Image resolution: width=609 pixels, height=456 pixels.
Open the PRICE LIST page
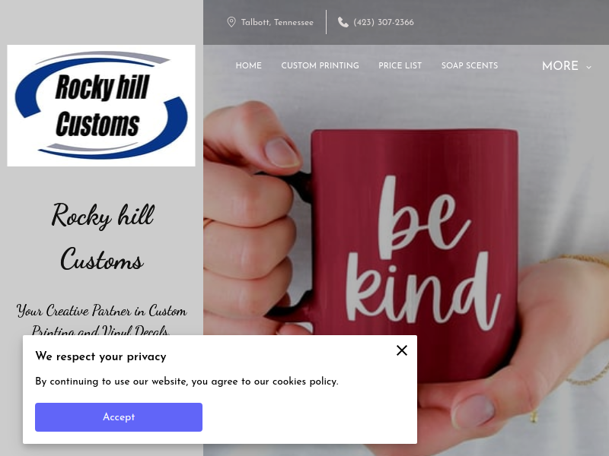400,65
